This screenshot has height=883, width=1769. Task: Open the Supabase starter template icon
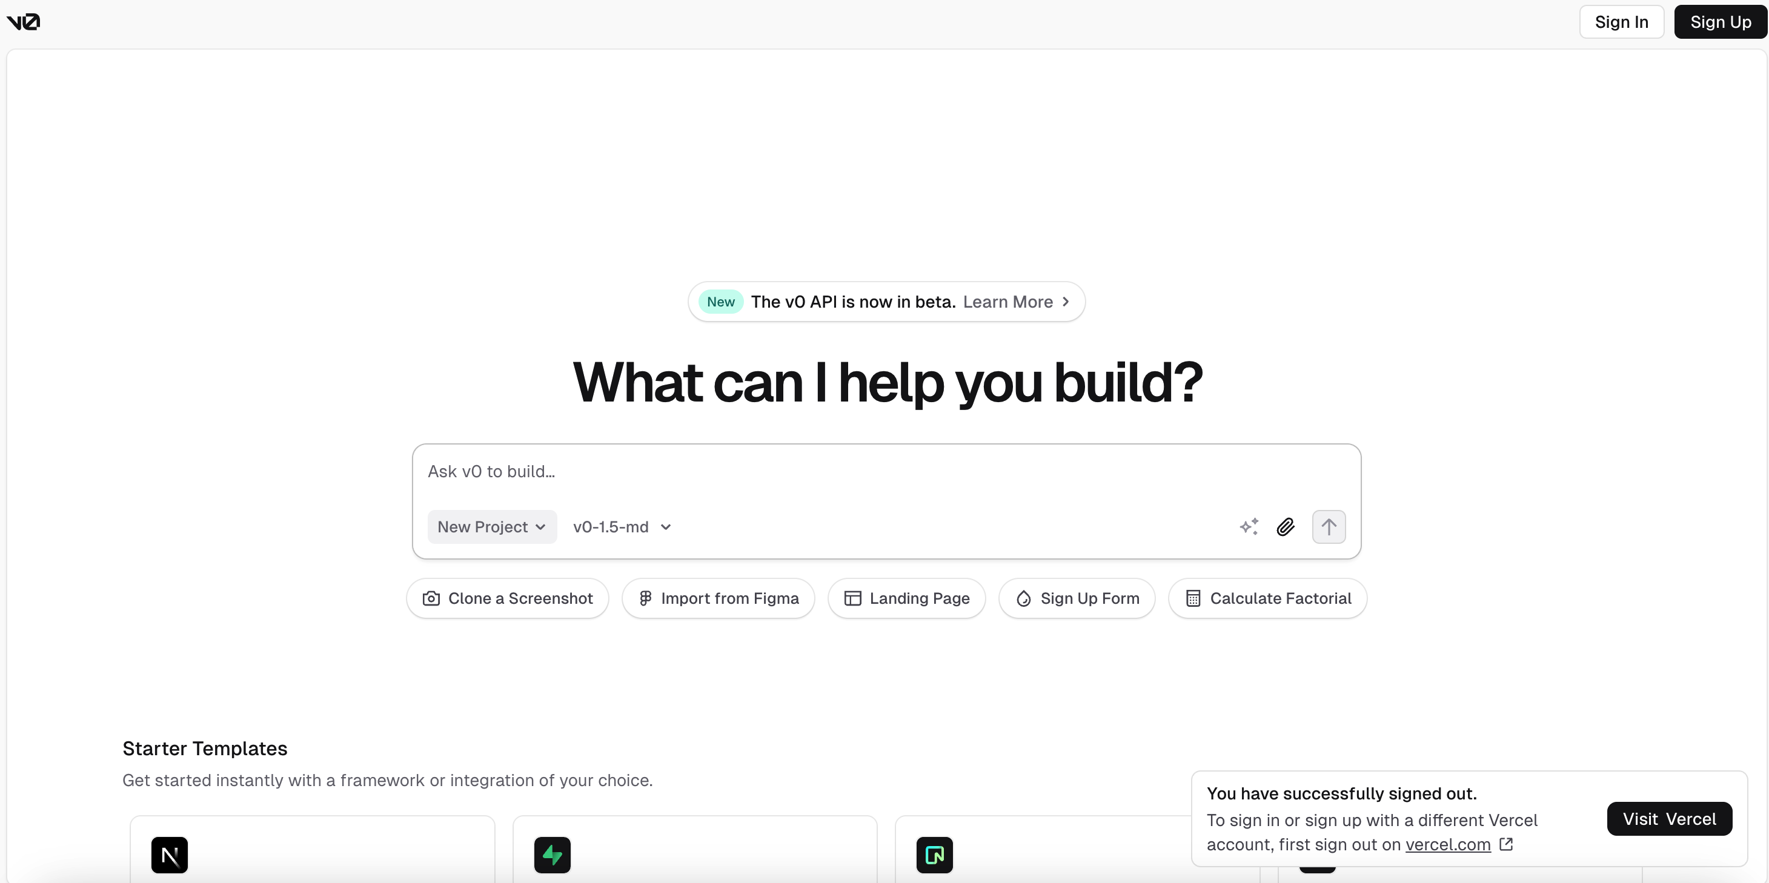coord(552,854)
